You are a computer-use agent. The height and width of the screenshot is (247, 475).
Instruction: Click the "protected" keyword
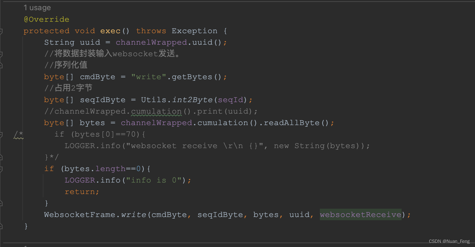[x=47, y=31]
